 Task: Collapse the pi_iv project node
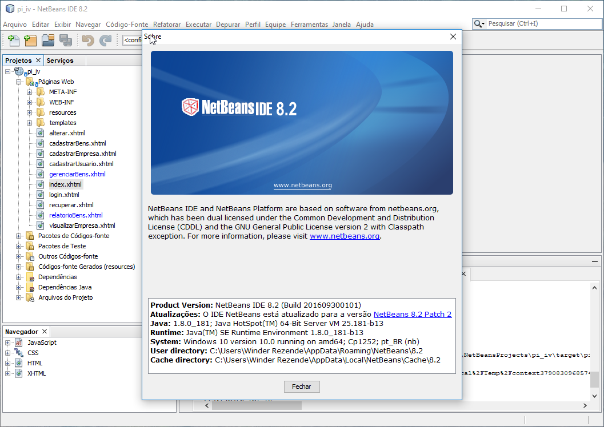click(x=7, y=71)
